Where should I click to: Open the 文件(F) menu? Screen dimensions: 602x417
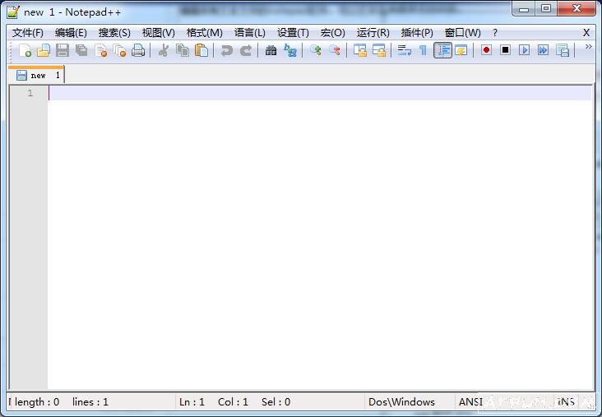click(x=28, y=33)
